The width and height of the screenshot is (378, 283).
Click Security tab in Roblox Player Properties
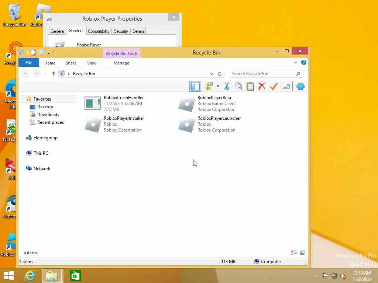(121, 31)
